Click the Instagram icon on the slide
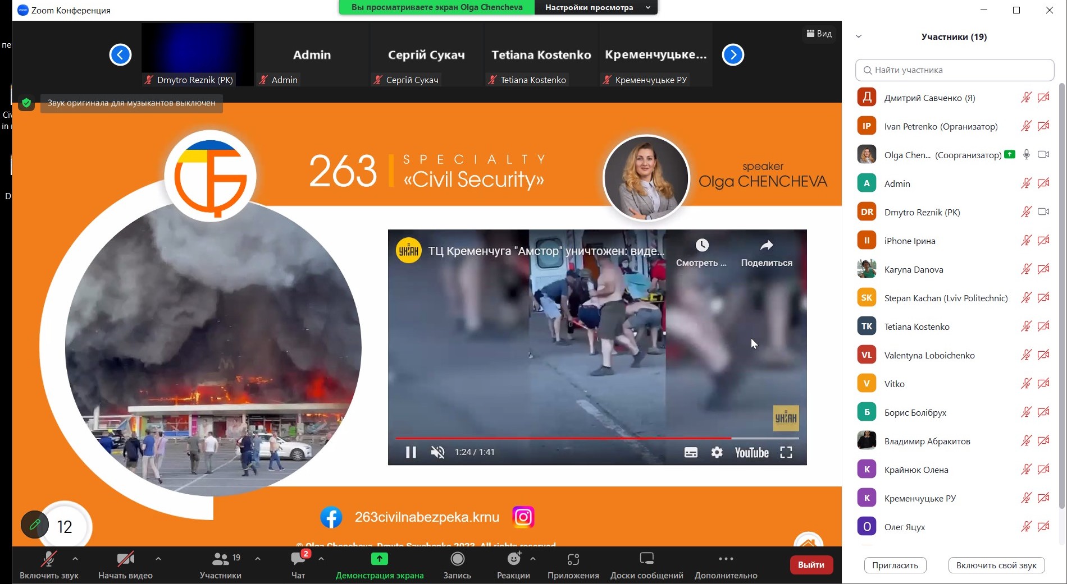The height and width of the screenshot is (584, 1067). click(523, 517)
